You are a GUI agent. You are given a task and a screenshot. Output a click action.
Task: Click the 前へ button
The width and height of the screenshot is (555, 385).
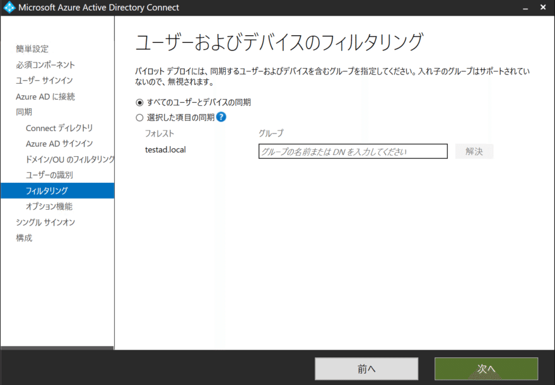(366, 369)
